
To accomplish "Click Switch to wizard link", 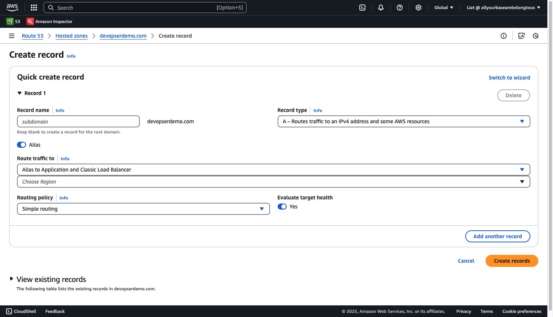I will pyautogui.click(x=509, y=78).
